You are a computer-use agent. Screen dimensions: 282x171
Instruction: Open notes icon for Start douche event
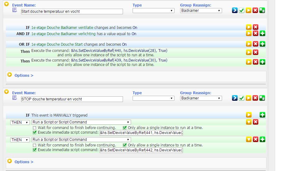coord(15,10)
